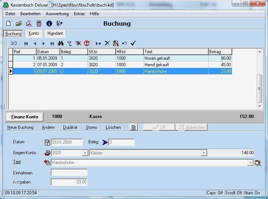268x199 pixels.
Task: Click the OK button
Action: [159, 127]
